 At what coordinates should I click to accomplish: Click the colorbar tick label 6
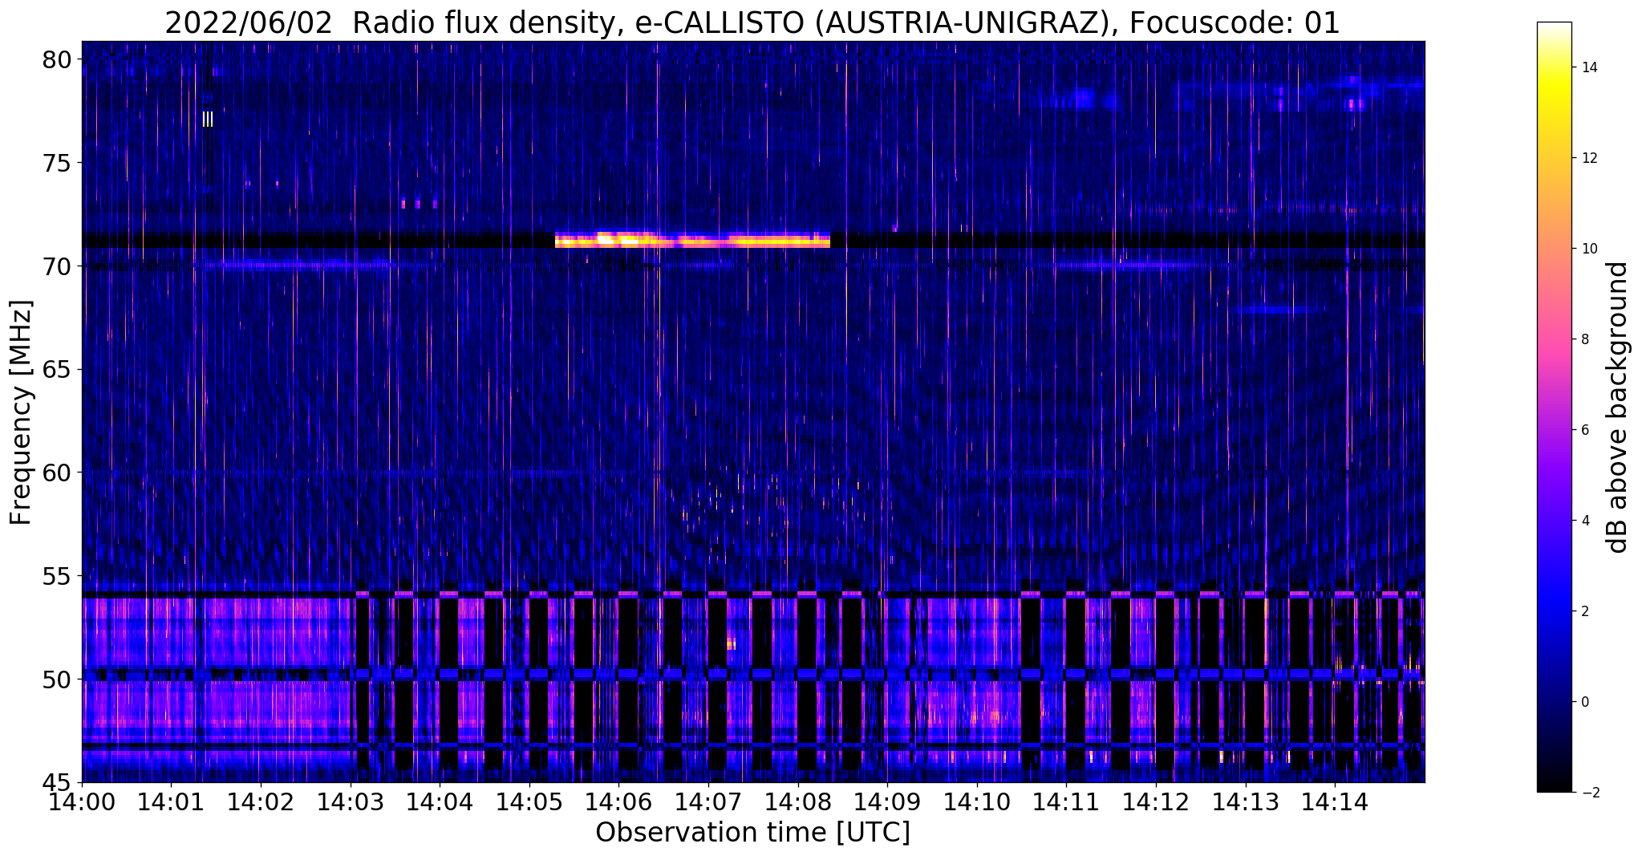(x=1584, y=430)
